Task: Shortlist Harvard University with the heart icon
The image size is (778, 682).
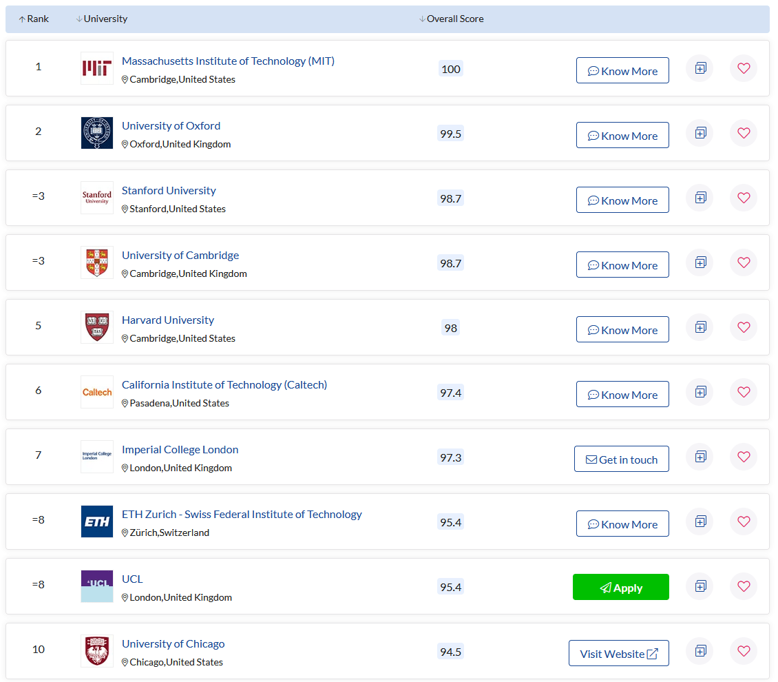Action: coord(744,327)
